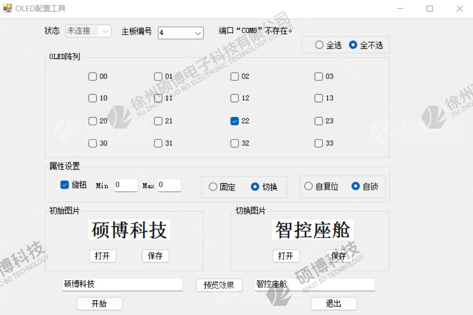Viewport: 473px width, 315px height.
Task: Click the 保存 button under 切换图片
Action: 339,256
